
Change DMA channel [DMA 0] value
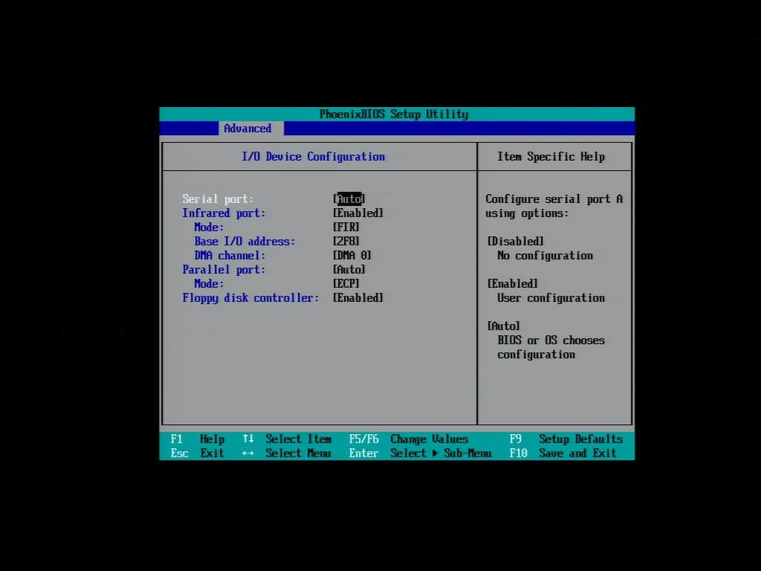tap(352, 255)
